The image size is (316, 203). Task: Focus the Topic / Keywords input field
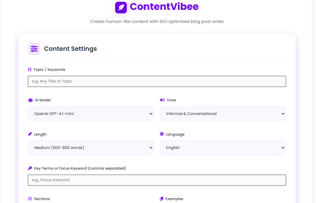click(157, 81)
